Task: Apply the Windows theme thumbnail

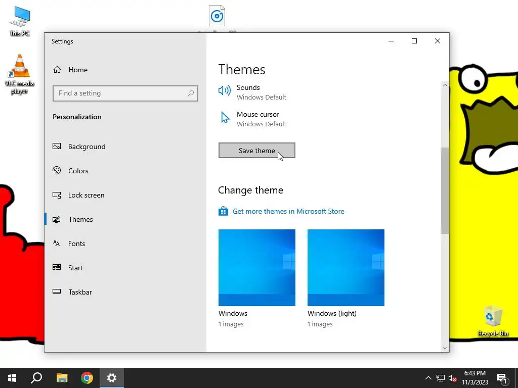Action: 256,268
